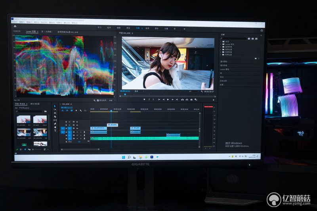Expand the Lumetri presets folder in Effects

(x=221, y=44)
